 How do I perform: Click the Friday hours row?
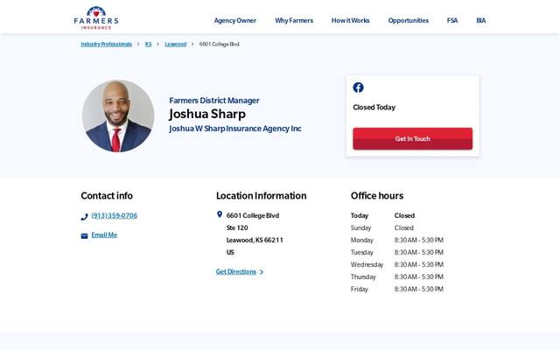tap(397, 290)
